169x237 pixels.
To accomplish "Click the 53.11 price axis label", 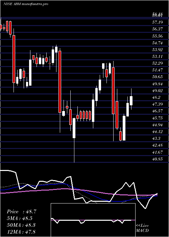I will pos(158,57).
